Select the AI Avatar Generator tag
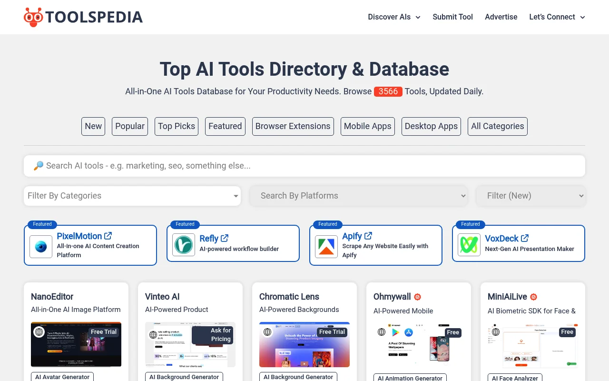 tap(62, 377)
